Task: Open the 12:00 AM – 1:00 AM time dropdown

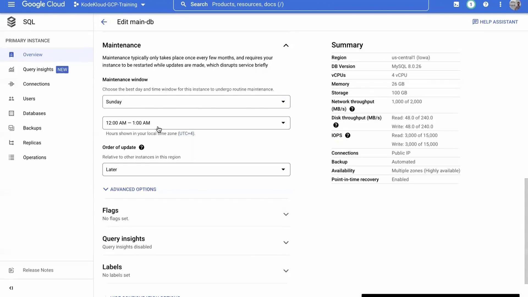Action: point(196,123)
